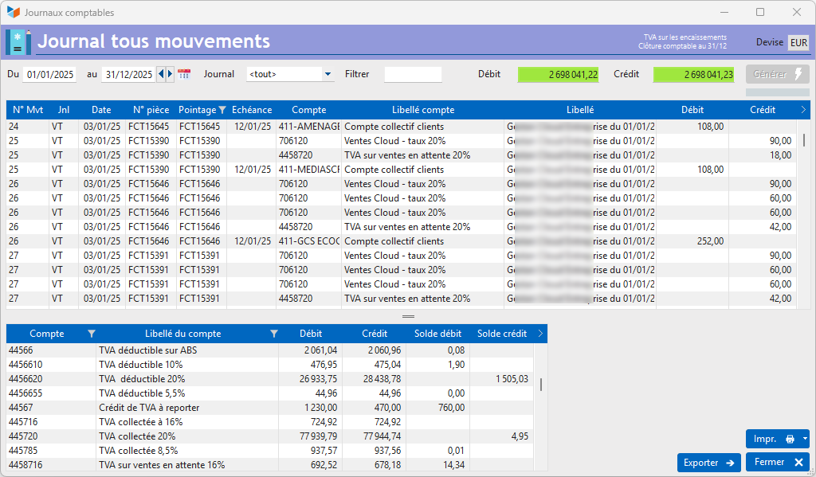Open the Journal dropdown list

328,75
